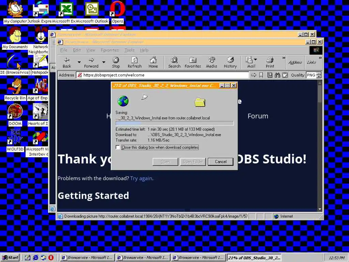
Task: Increase the Quality spinner value
Action: pyautogui.click(x=319, y=74)
